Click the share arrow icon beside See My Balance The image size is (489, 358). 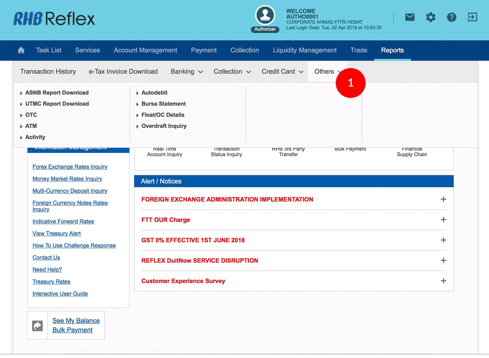point(37,325)
